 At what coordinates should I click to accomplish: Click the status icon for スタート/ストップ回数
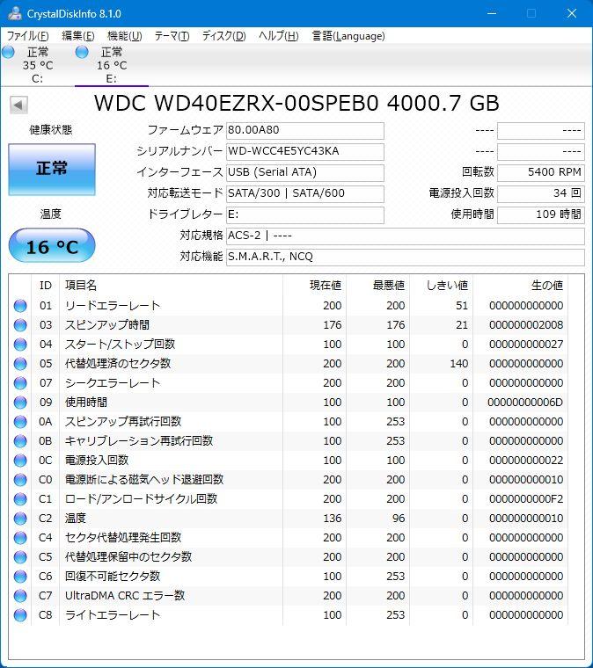tap(20, 345)
